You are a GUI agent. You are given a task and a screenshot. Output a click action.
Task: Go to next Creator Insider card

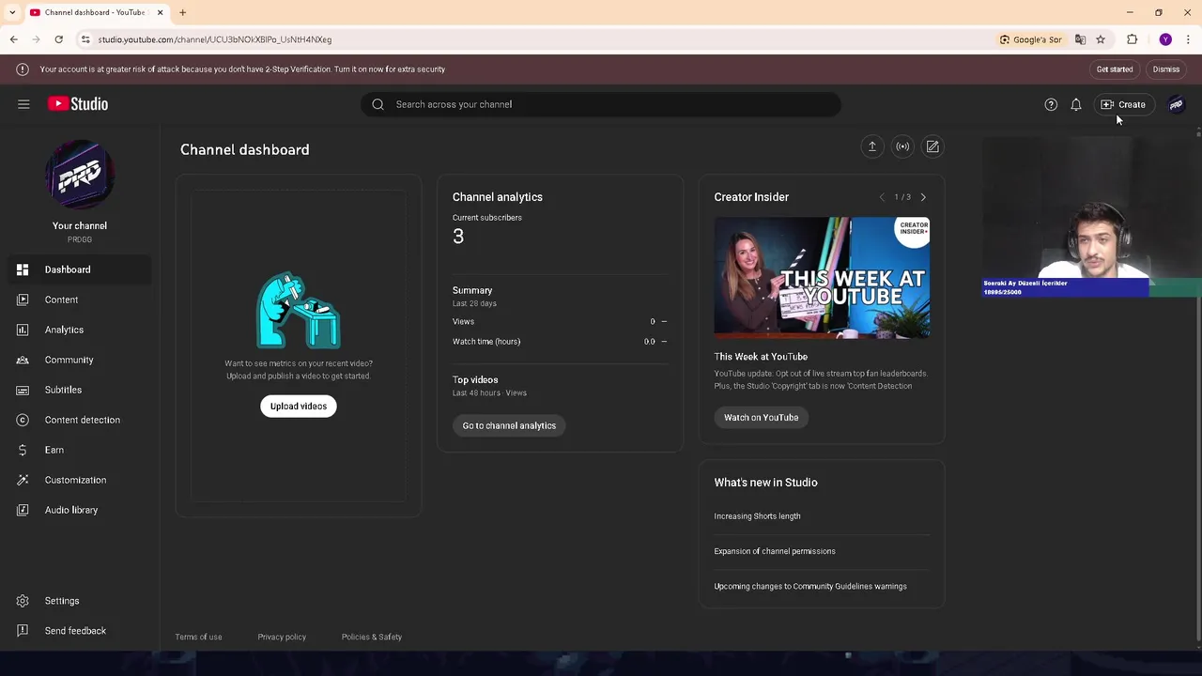pyautogui.click(x=923, y=197)
